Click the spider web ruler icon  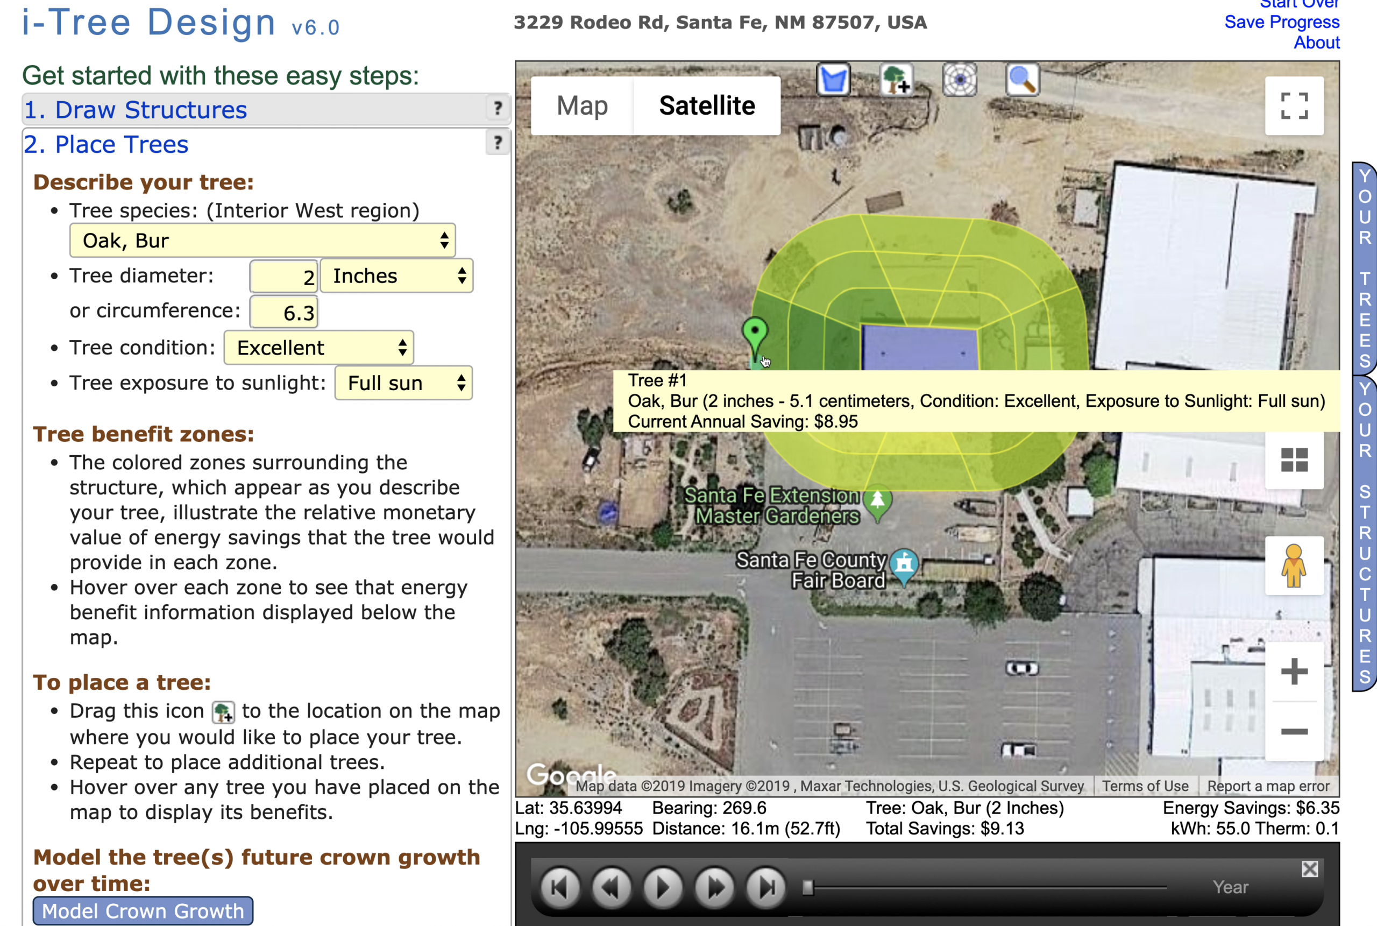click(x=959, y=79)
